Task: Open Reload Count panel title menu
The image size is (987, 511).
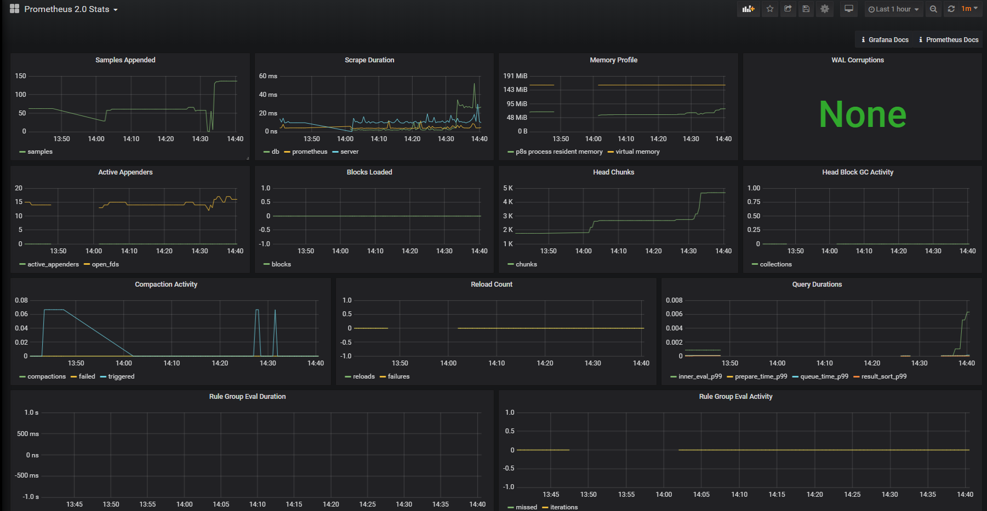Action: pyautogui.click(x=492, y=284)
